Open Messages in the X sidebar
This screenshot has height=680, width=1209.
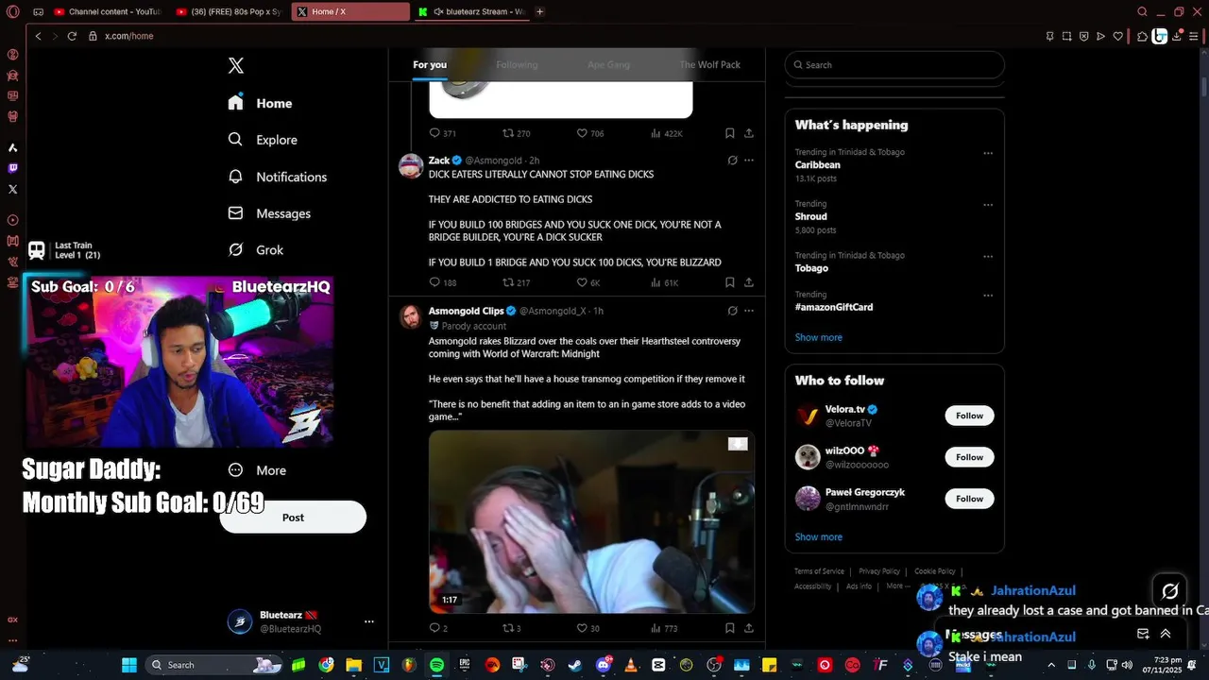click(x=269, y=213)
